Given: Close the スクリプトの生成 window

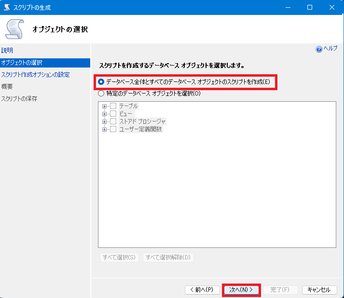Looking at the screenshot, I should click(332, 7).
